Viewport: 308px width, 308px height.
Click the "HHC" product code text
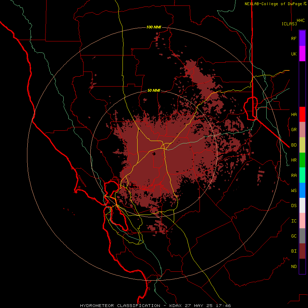pyautogui.click(x=300, y=21)
